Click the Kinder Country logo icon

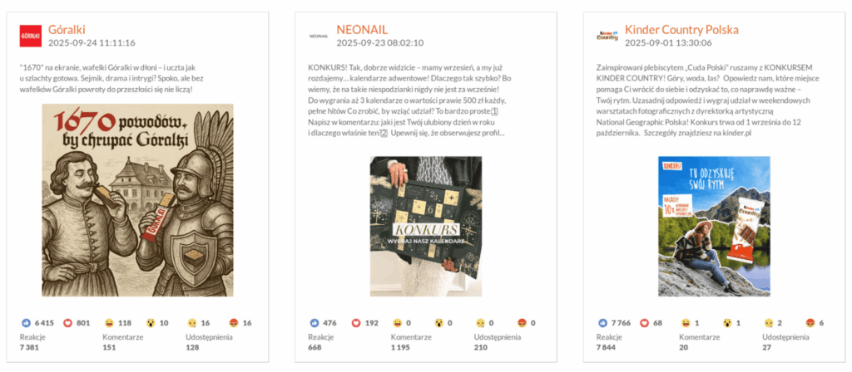[607, 36]
